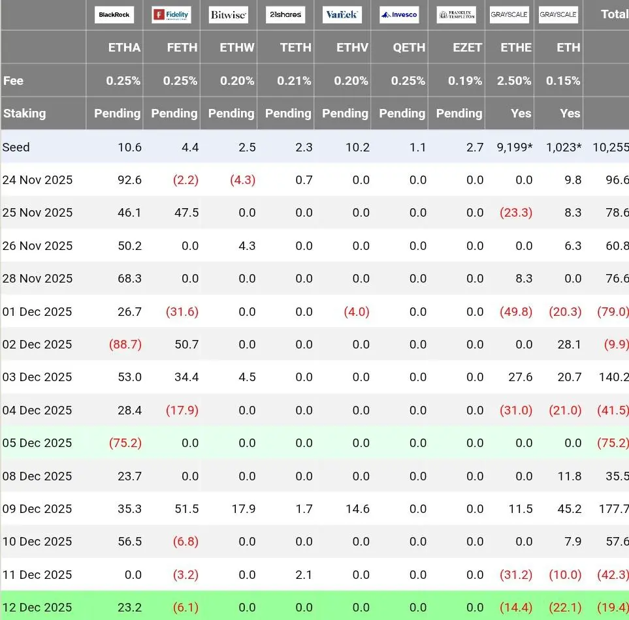The width and height of the screenshot is (629, 620).
Task: Select the Total column header
Action: (615, 14)
